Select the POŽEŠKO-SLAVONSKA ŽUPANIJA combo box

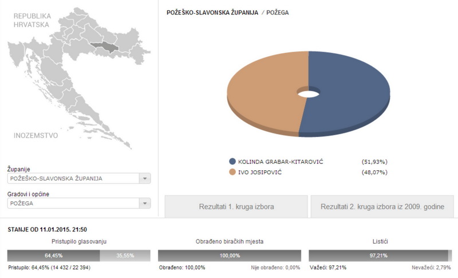[79, 178]
